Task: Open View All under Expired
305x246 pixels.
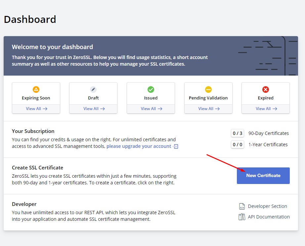Action: coord(266,109)
